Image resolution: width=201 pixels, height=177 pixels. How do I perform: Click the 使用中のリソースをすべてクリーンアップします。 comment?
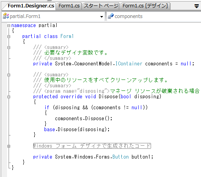(x=106, y=80)
